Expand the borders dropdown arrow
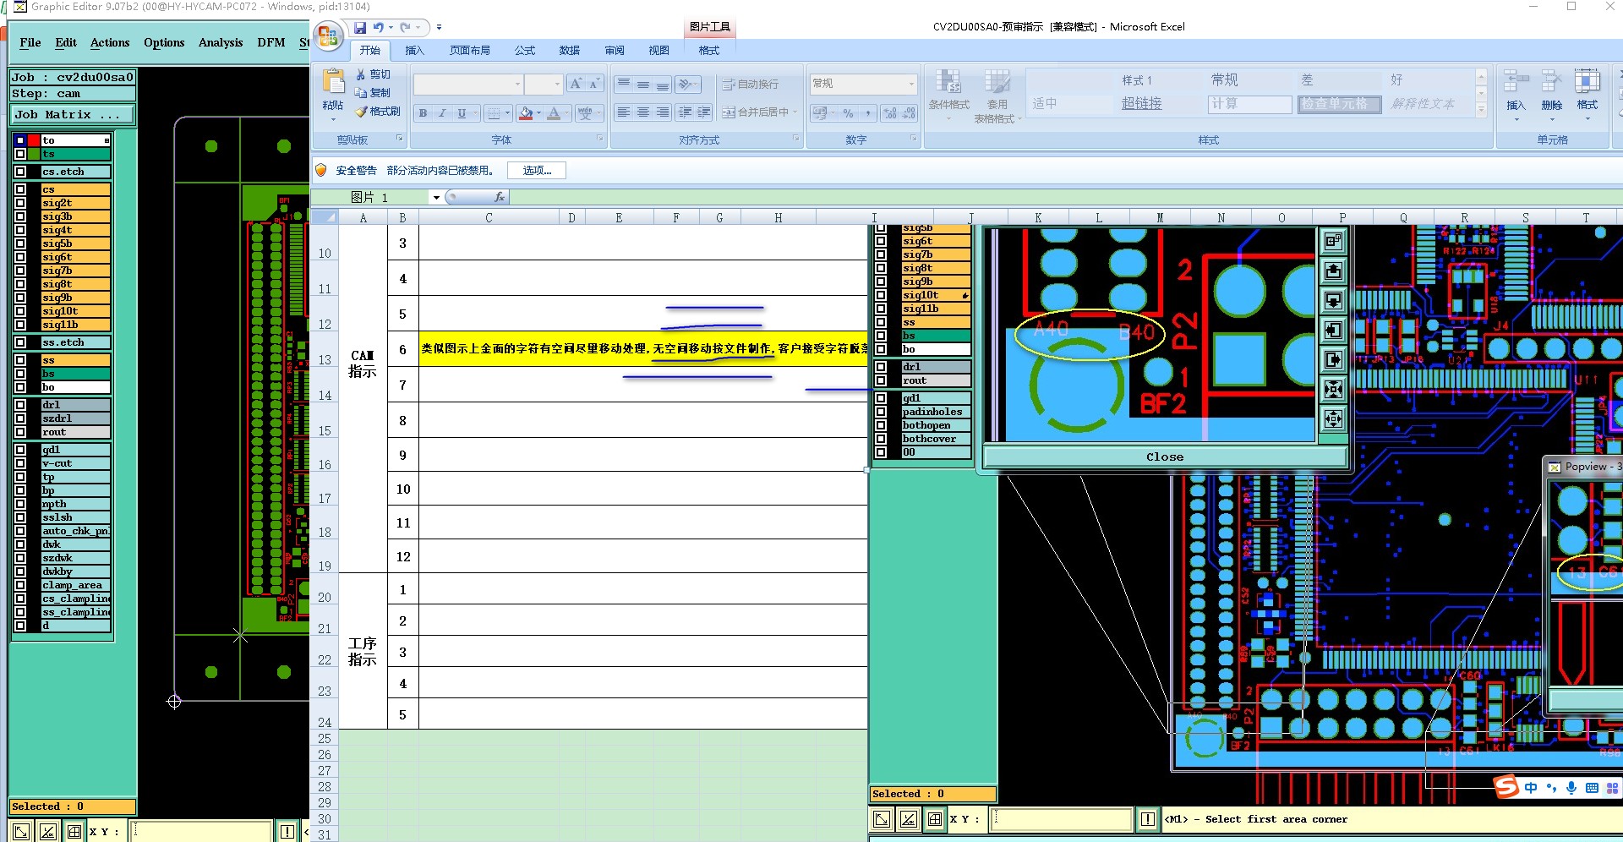 (x=508, y=112)
